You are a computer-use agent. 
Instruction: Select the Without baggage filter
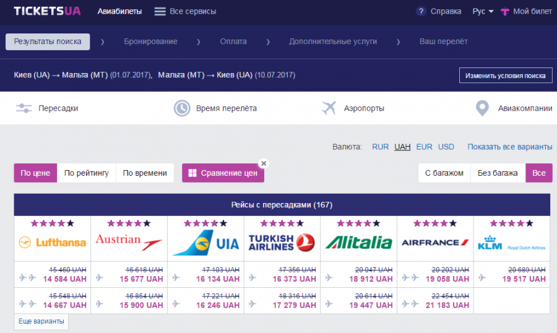pos(498,173)
